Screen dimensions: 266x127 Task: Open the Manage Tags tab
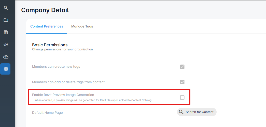point(82,26)
